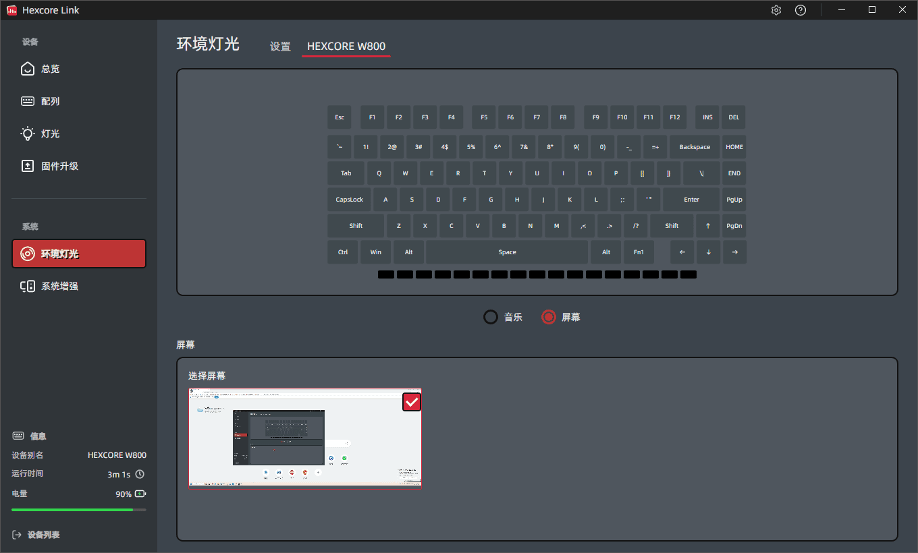Click device alias HEXCORE W800 text

(117, 455)
